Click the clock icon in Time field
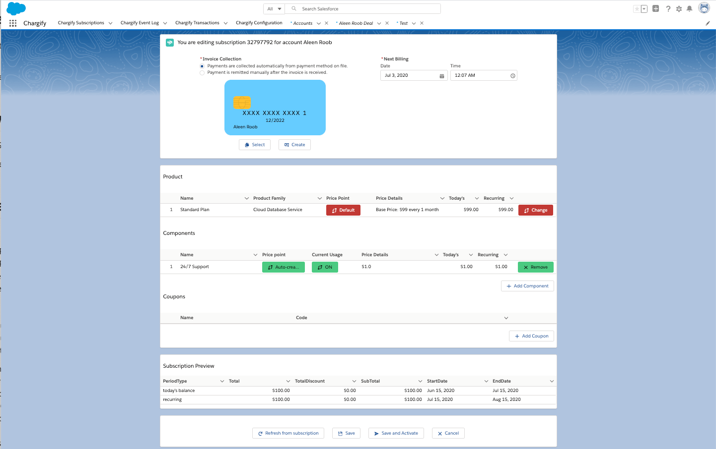Image resolution: width=716 pixels, height=449 pixels. (x=513, y=76)
